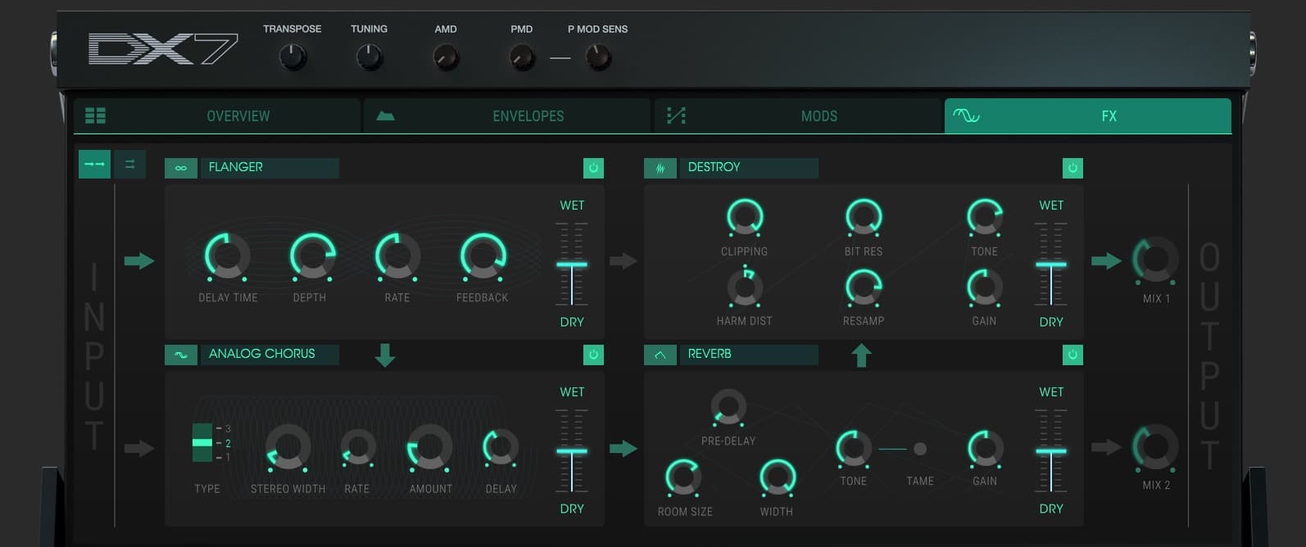Click the Reverb Pre-Delay knob
The width and height of the screenshot is (1306, 547).
click(x=728, y=406)
